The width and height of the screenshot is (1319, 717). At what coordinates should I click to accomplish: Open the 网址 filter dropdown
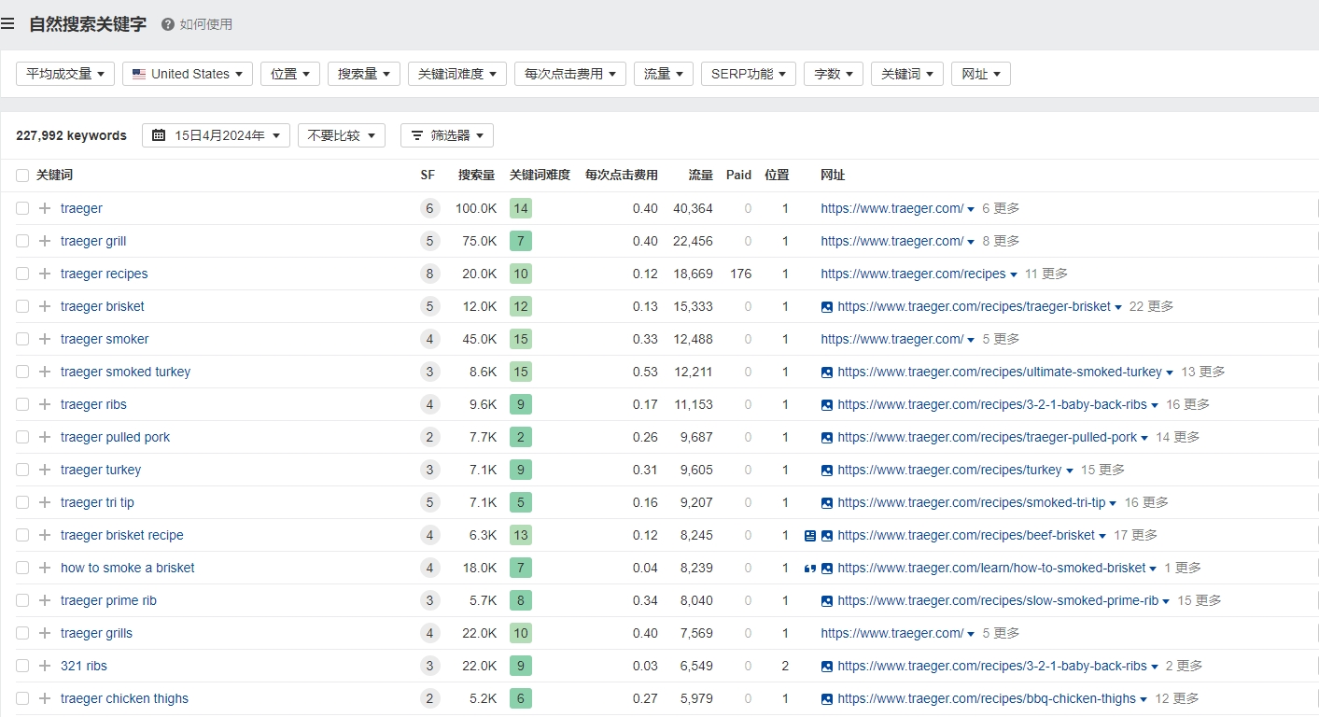(981, 74)
